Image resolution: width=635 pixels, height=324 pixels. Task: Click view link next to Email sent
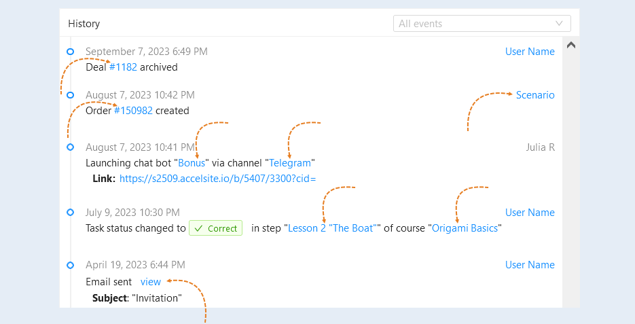click(151, 282)
